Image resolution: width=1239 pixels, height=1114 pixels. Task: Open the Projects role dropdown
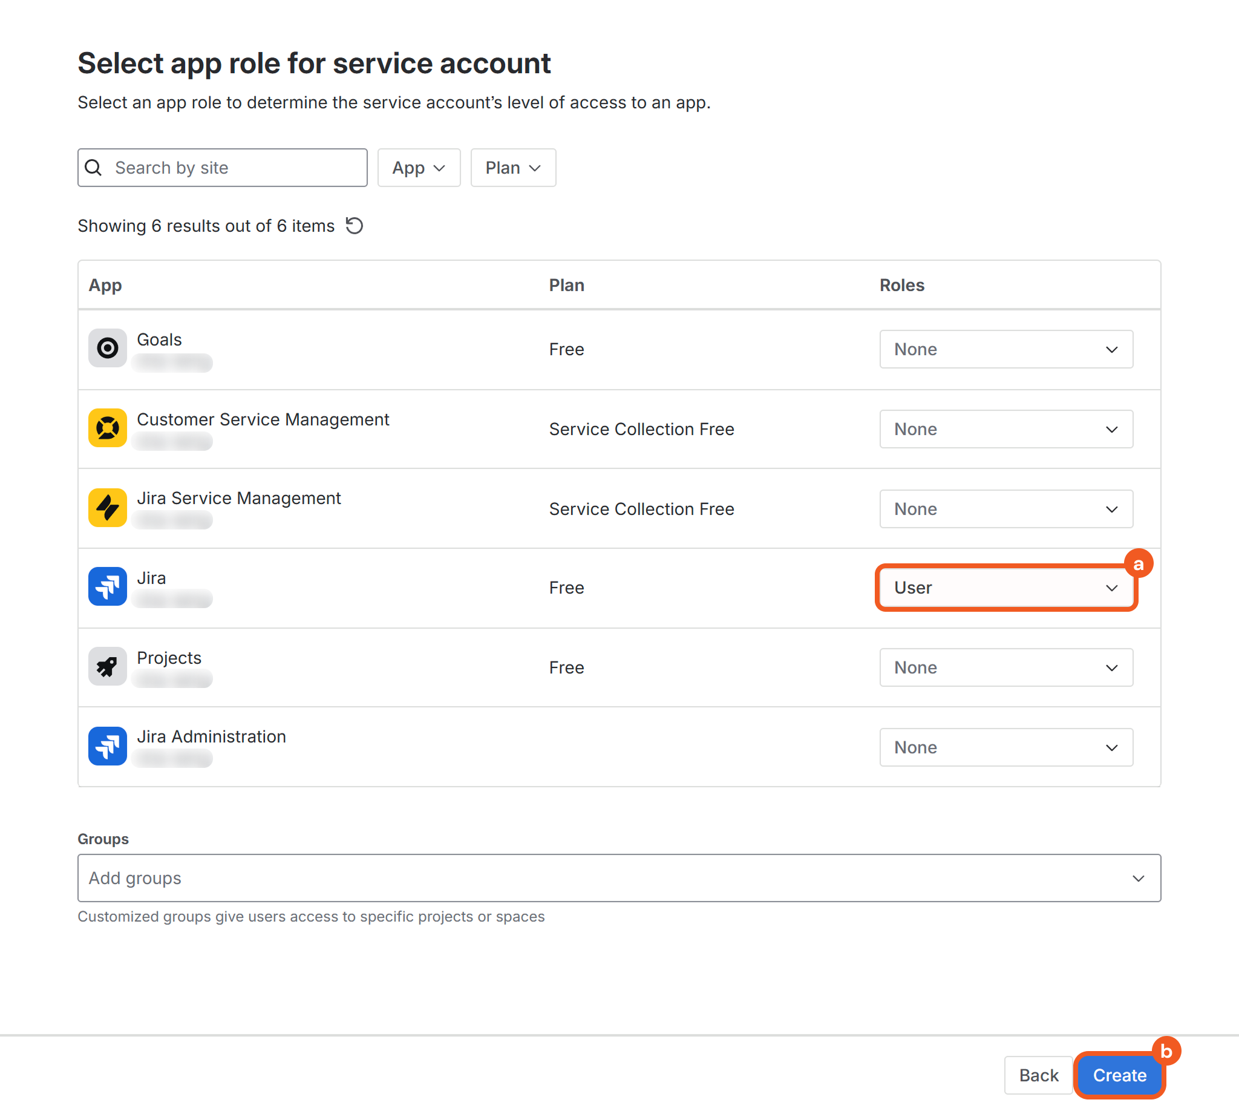tap(1005, 667)
